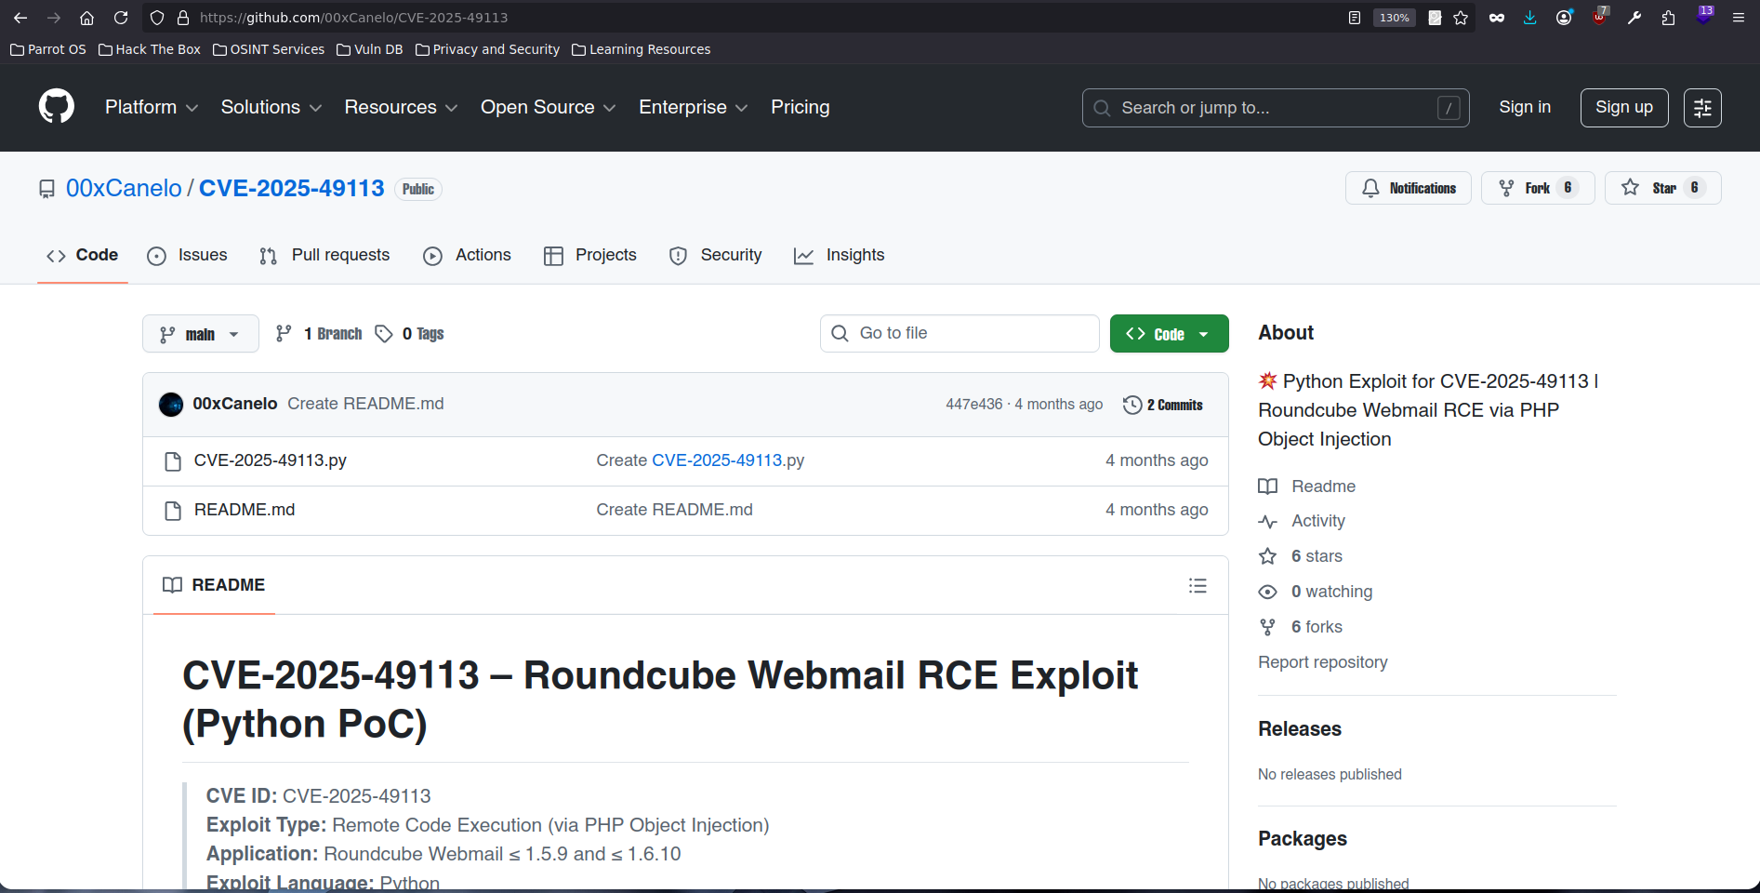Open the Enterprise dropdown

694,108
